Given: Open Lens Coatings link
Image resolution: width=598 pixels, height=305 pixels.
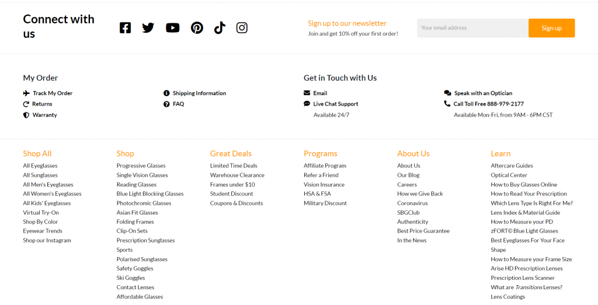Looking at the screenshot, I should (508, 297).
